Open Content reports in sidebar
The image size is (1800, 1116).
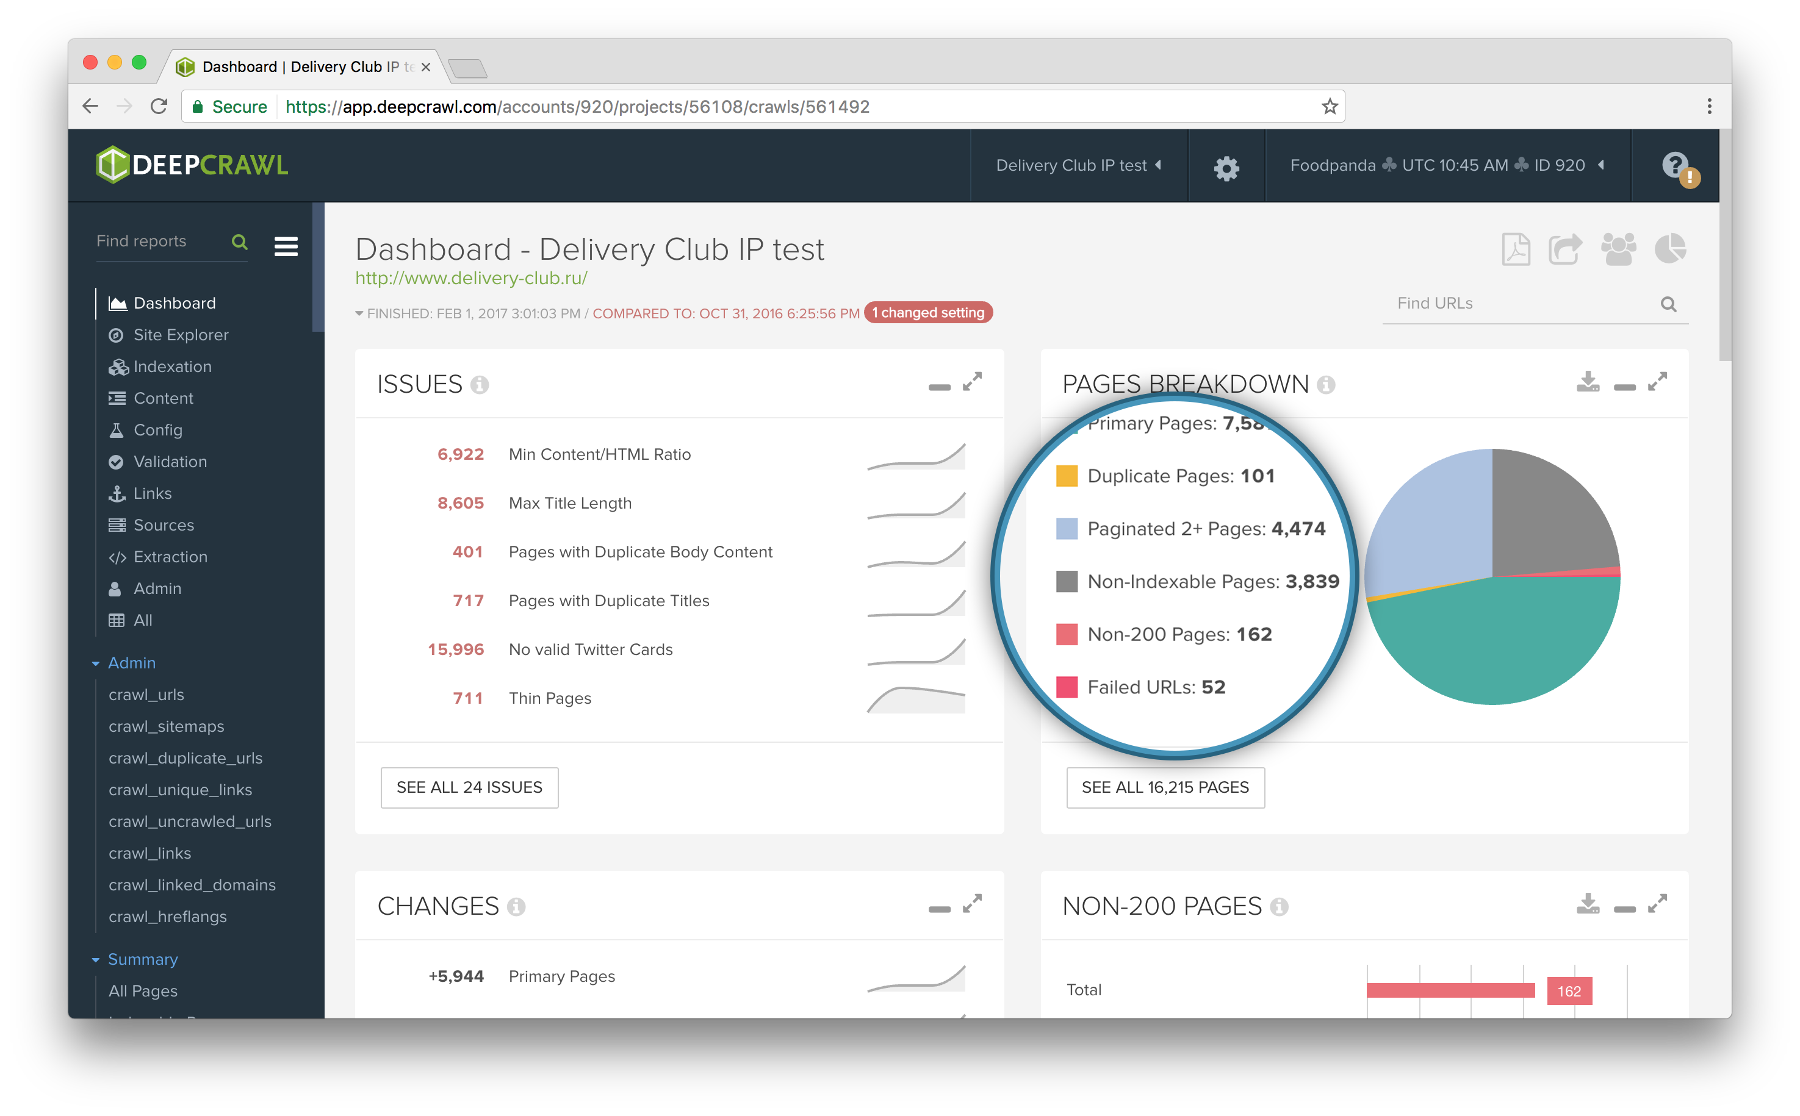[x=151, y=399]
